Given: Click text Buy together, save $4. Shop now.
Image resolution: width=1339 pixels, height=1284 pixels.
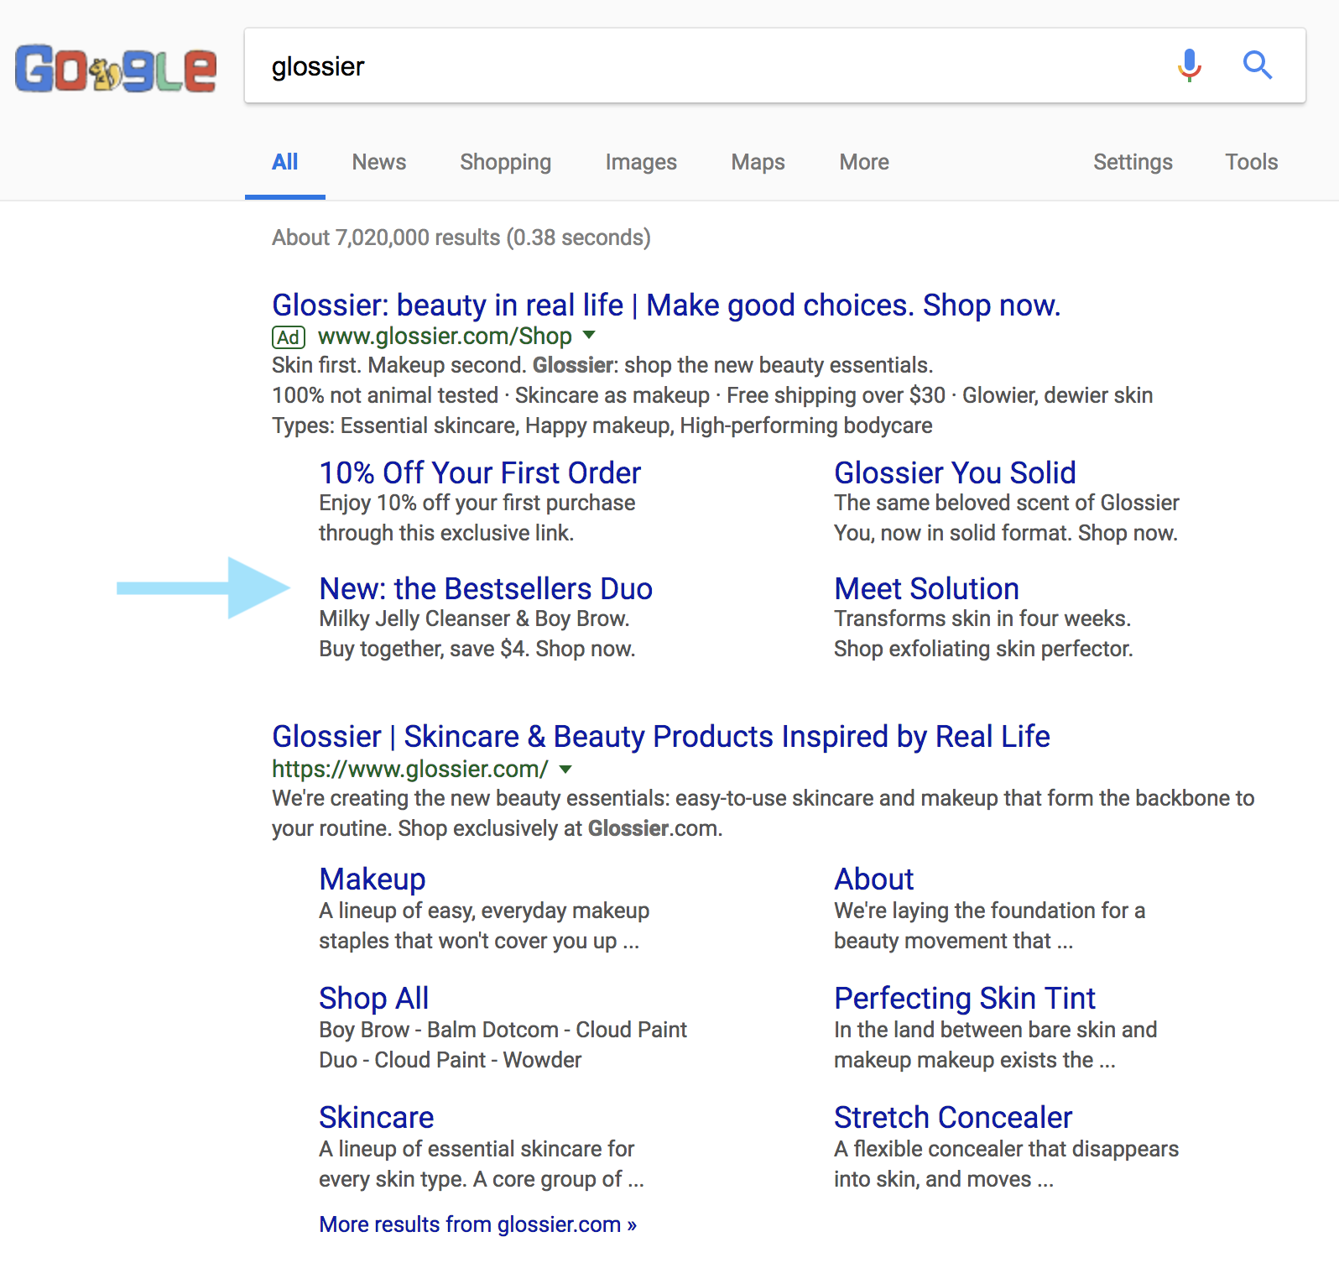Looking at the screenshot, I should click(x=477, y=649).
